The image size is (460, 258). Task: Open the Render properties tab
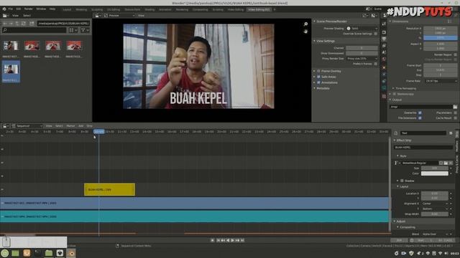[x=384, y=32]
